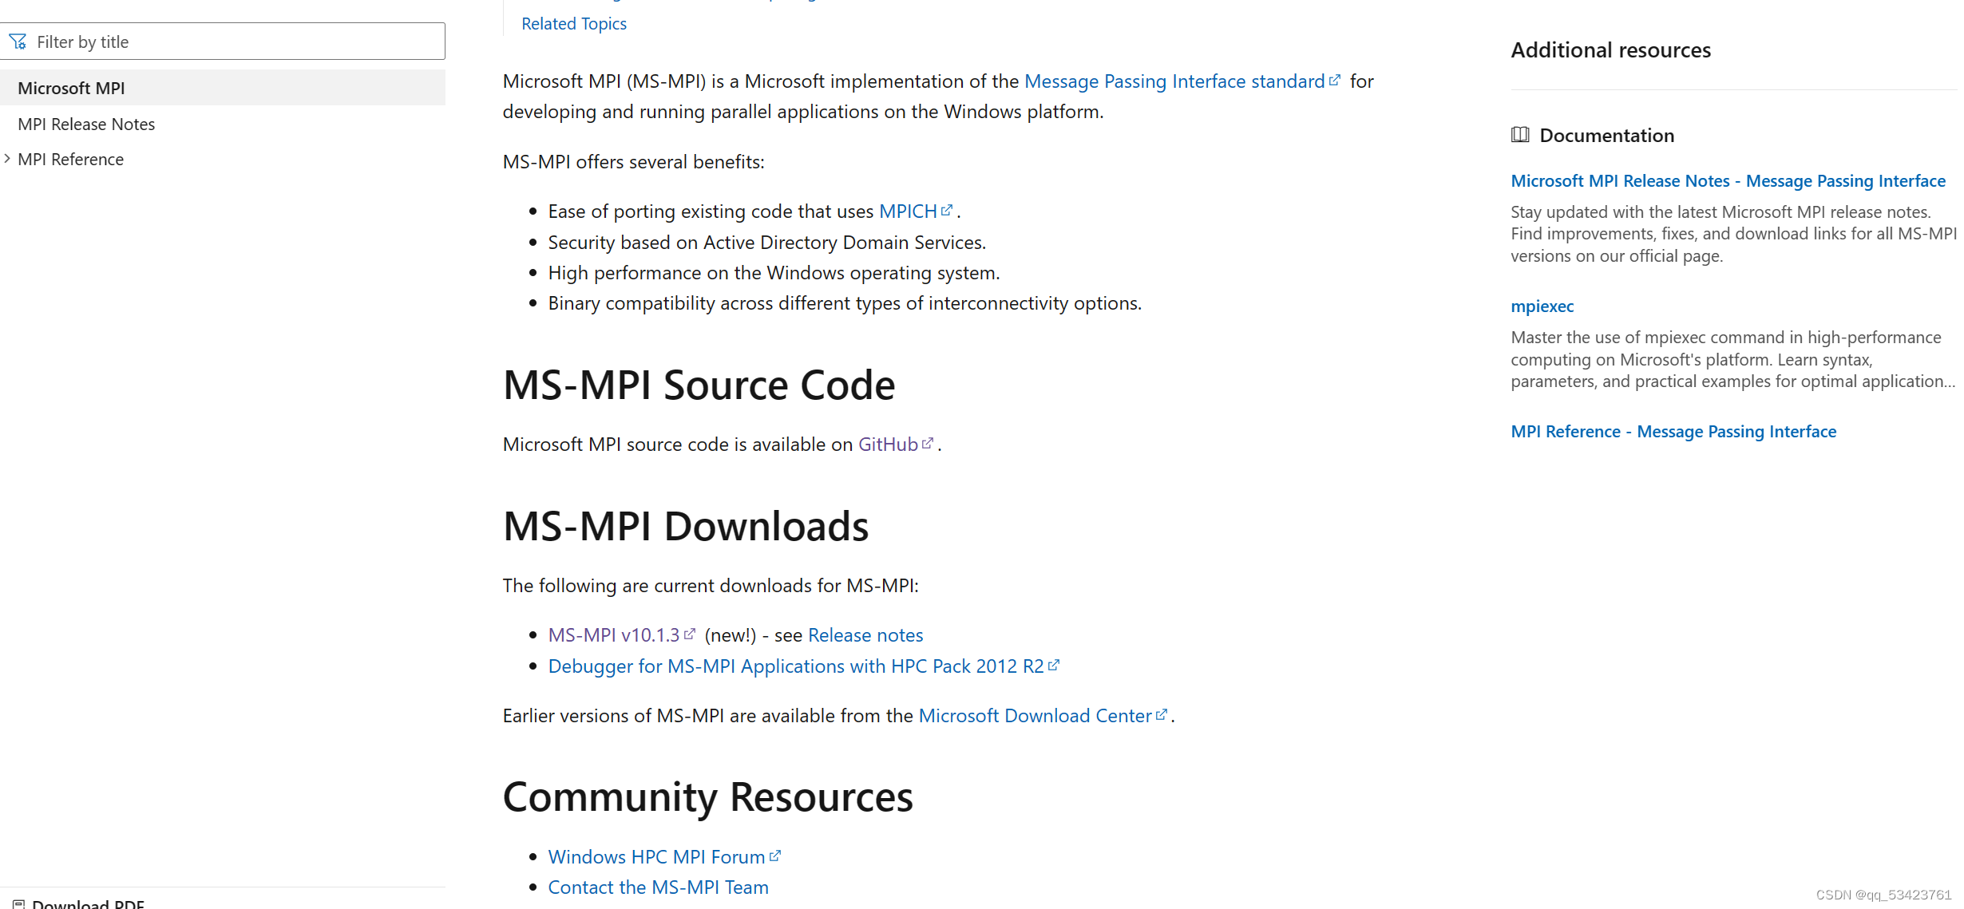Click external-link icon beside GitHub

pyautogui.click(x=928, y=444)
